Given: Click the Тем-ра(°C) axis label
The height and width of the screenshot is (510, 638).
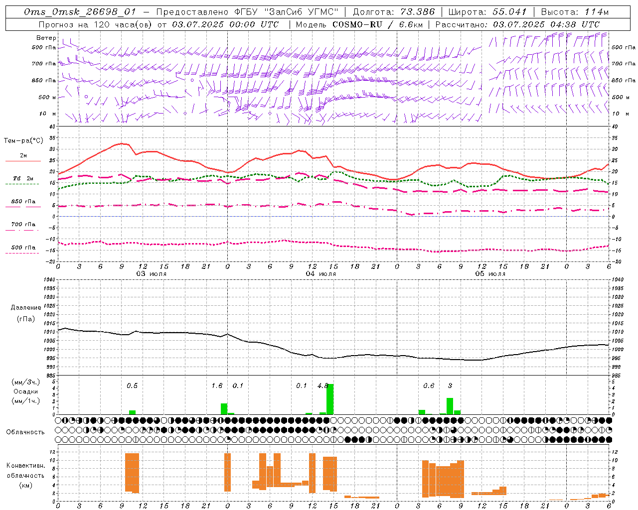Looking at the screenshot, I should click(23, 141).
